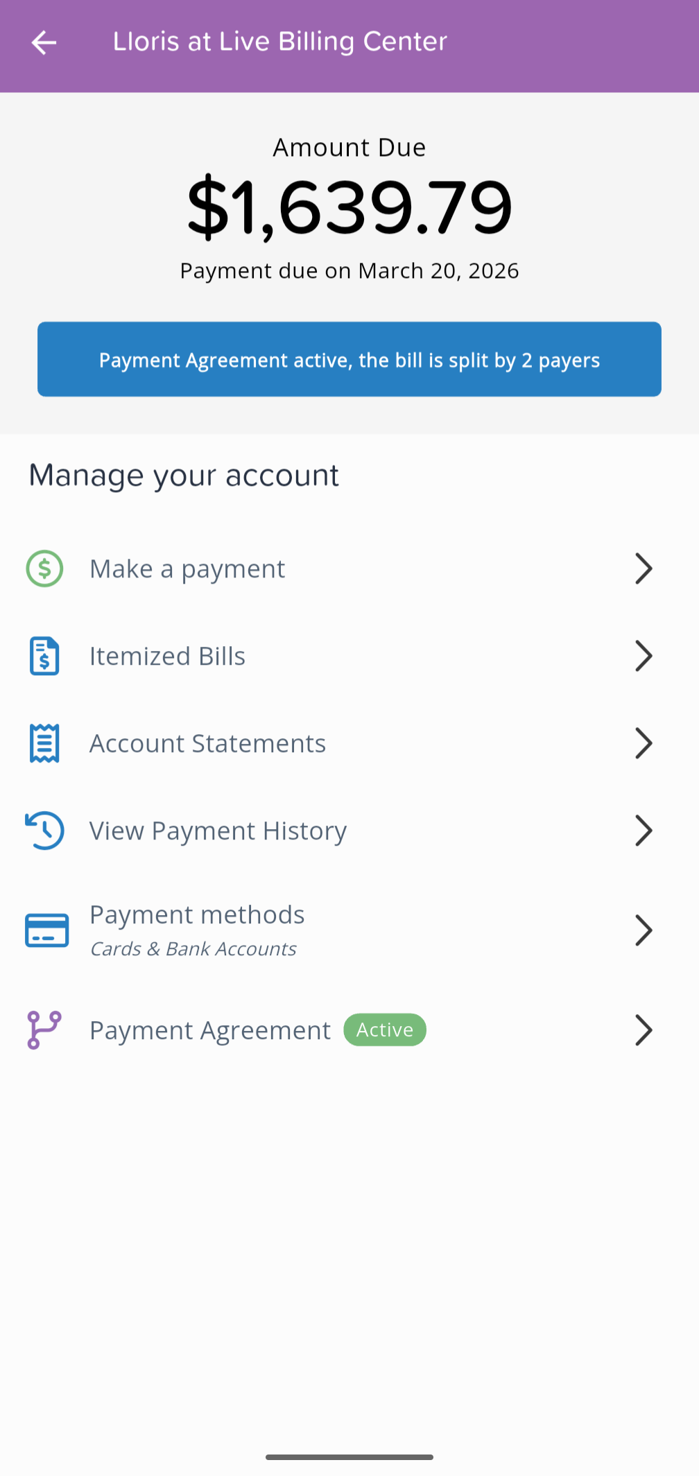Viewport: 699px width, 1476px height.
Task: Select View Payment History entry
Action: point(218,831)
